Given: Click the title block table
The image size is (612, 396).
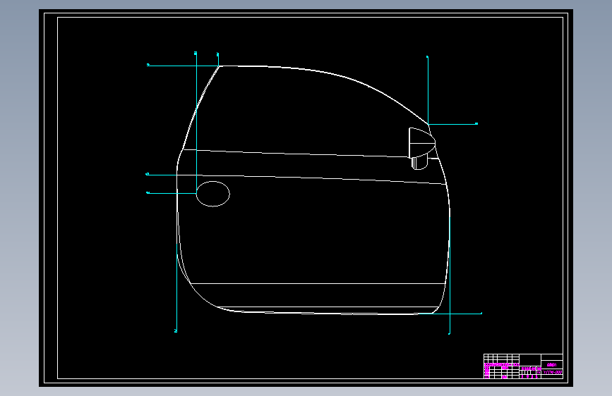Looking at the screenshot, I should pos(523,366).
